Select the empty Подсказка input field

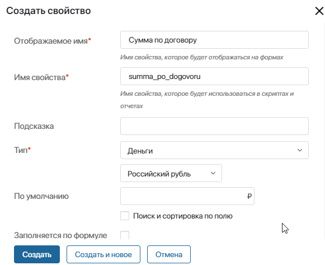coord(214,126)
